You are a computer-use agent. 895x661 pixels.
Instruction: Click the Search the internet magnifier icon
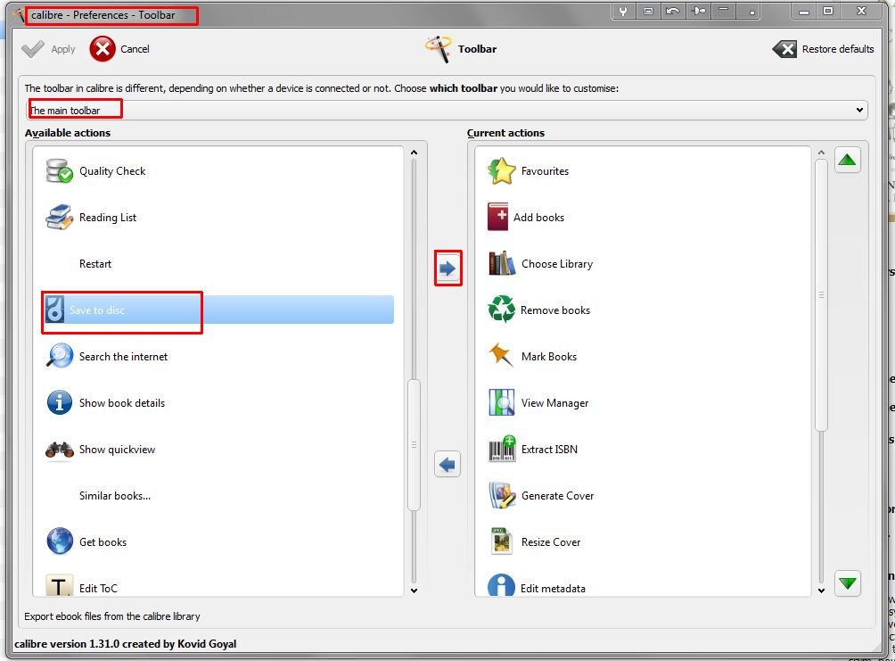tap(60, 356)
